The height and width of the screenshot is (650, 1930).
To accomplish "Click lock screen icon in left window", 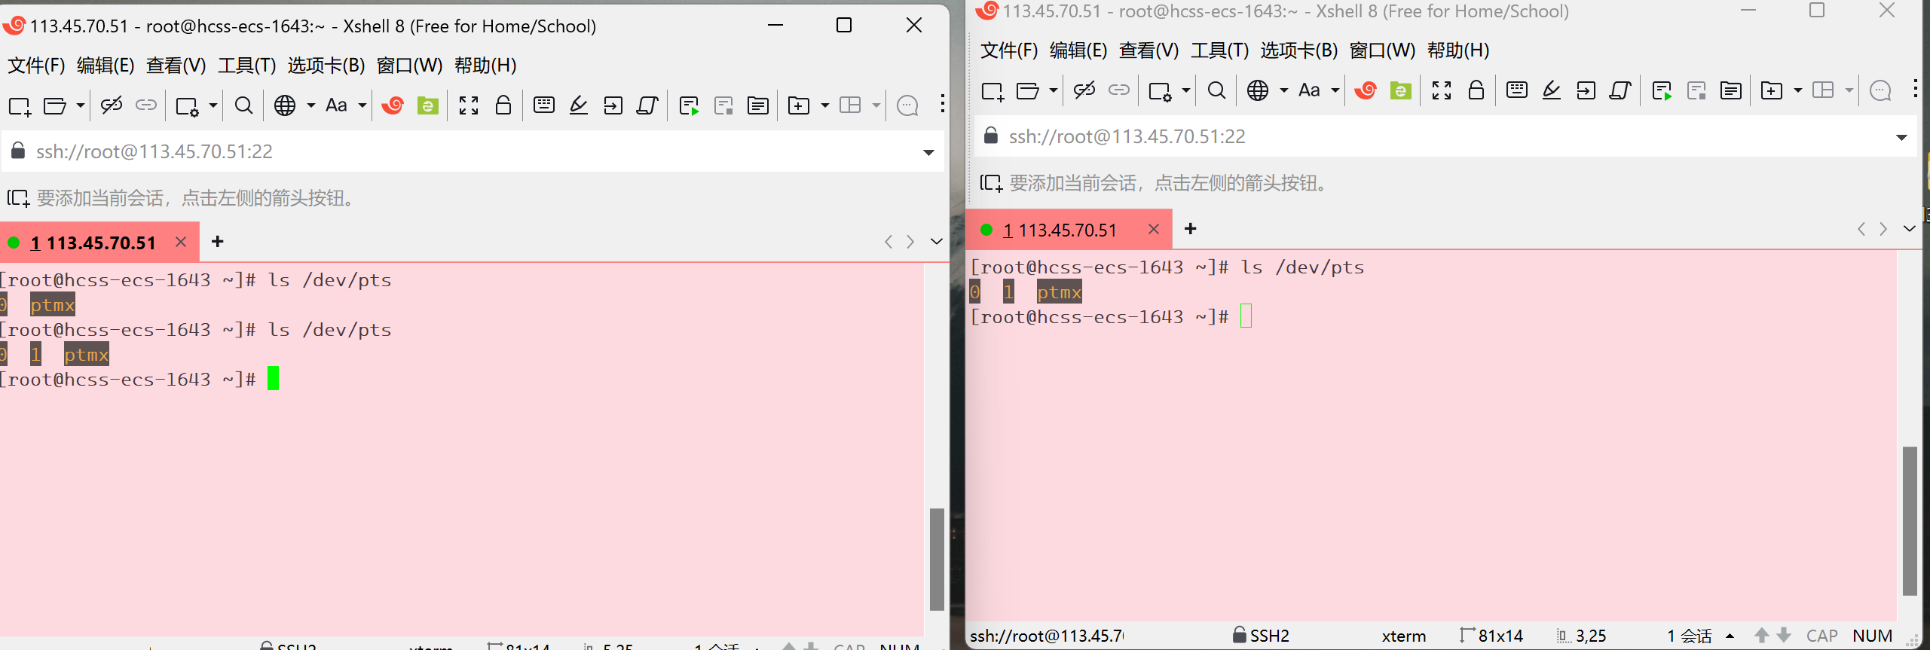I will [503, 105].
